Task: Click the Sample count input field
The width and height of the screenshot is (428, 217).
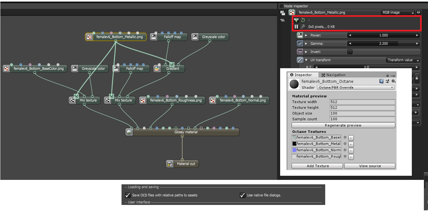Action: [x=362, y=119]
